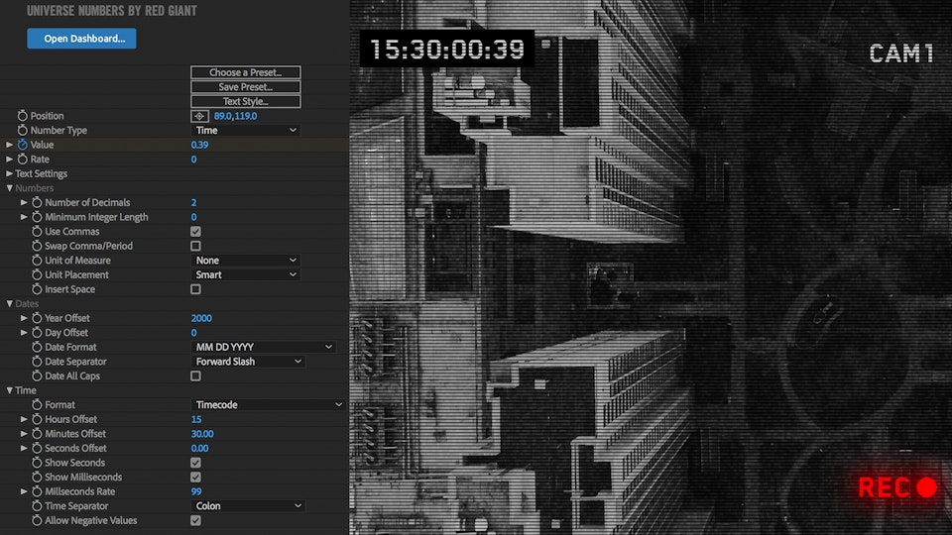952x535 pixels.
Task: Click the Position crosshair point picker icon
Action: (x=199, y=116)
